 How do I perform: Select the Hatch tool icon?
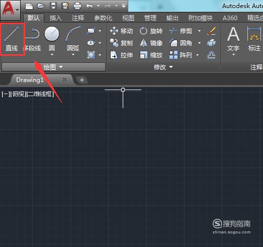tap(91, 55)
